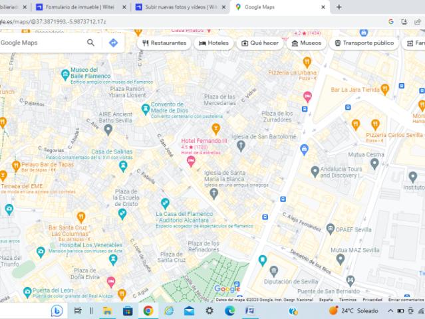Open the Privacidad footer link
Image resolution: width=425 pixels, height=319 pixels.
pos(372,300)
